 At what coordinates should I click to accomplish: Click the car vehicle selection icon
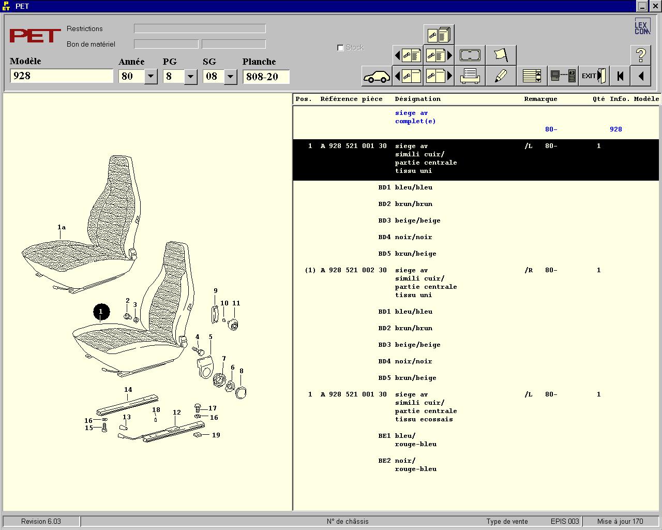click(x=377, y=76)
